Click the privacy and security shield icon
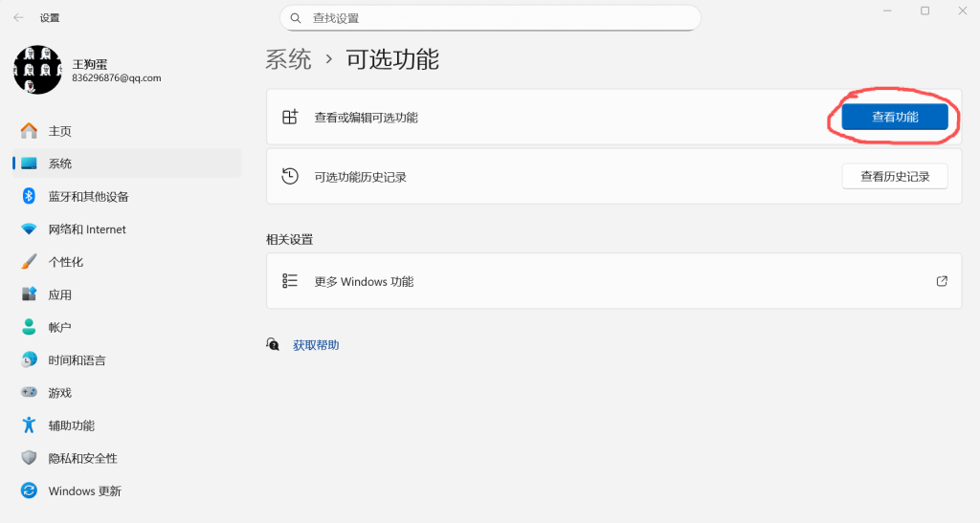The image size is (980, 523). [x=29, y=458]
